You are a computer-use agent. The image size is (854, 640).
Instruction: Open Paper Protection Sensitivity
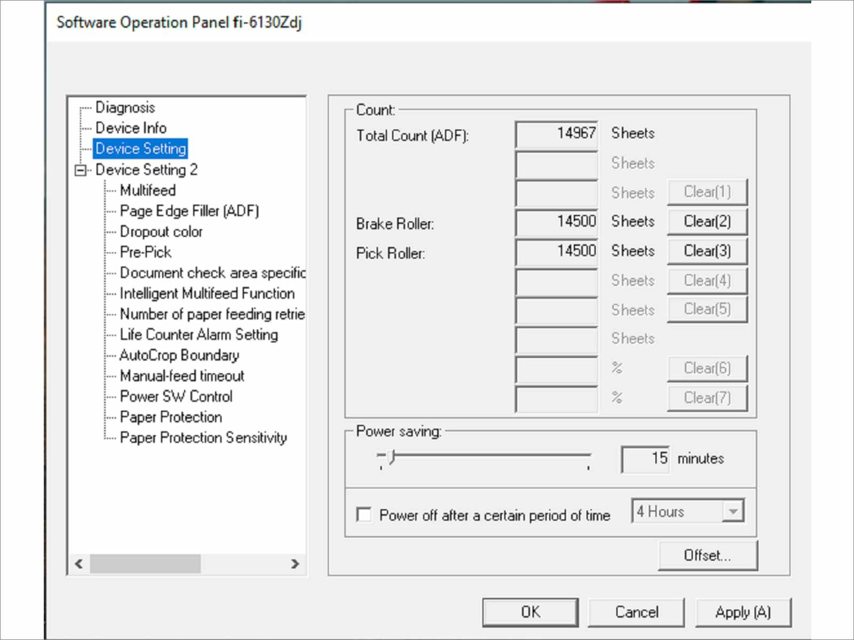(x=203, y=438)
